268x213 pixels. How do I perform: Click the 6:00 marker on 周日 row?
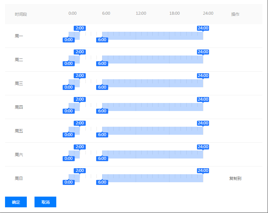click(x=102, y=182)
